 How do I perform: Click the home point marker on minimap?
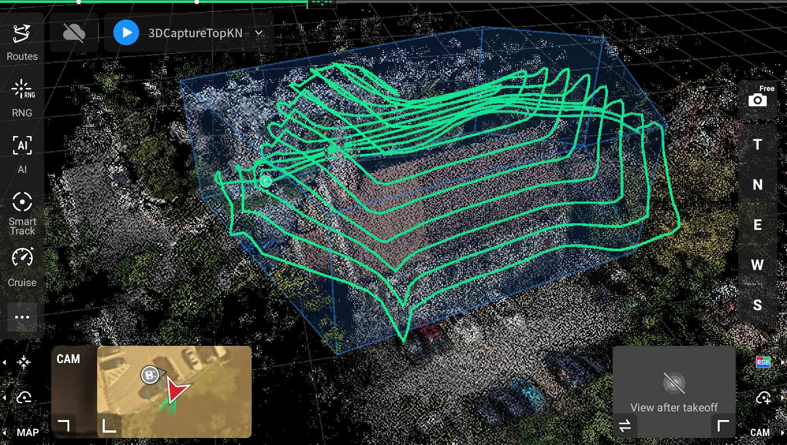point(150,375)
